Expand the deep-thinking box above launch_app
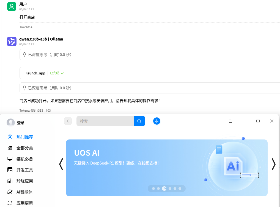The width and height of the screenshot is (280, 207). click(150, 55)
